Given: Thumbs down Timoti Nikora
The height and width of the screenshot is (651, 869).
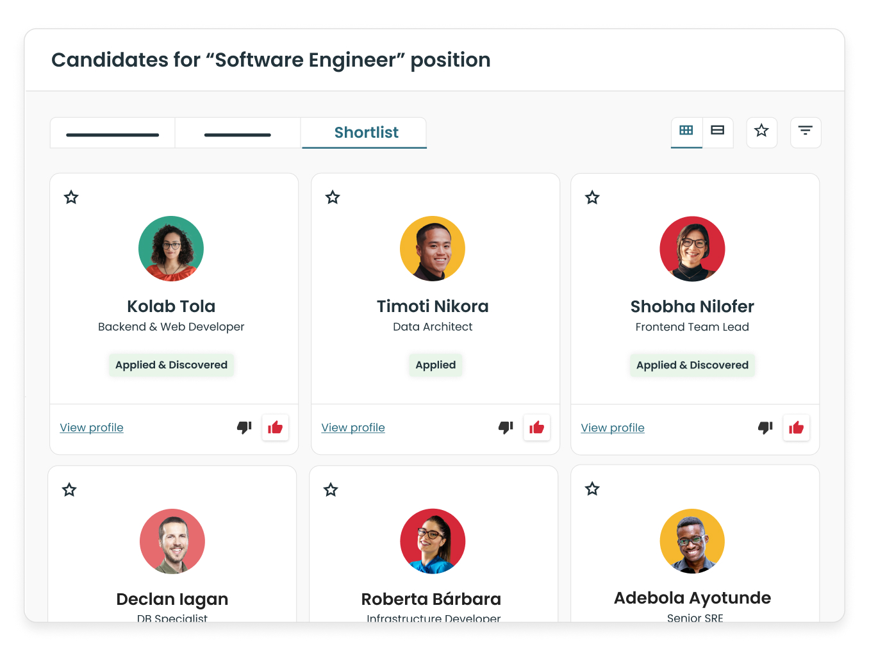Looking at the screenshot, I should click(506, 427).
